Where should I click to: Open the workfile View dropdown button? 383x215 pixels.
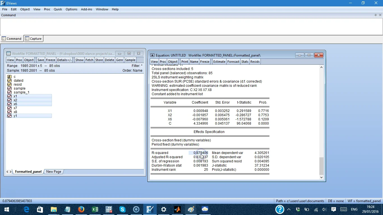(x=10, y=60)
